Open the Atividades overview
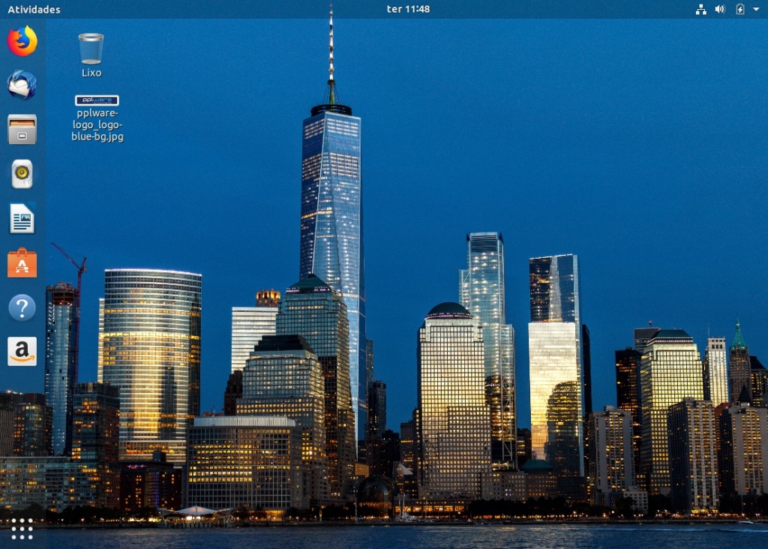Image resolution: width=768 pixels, height=549 pixels. pos(34,9)
